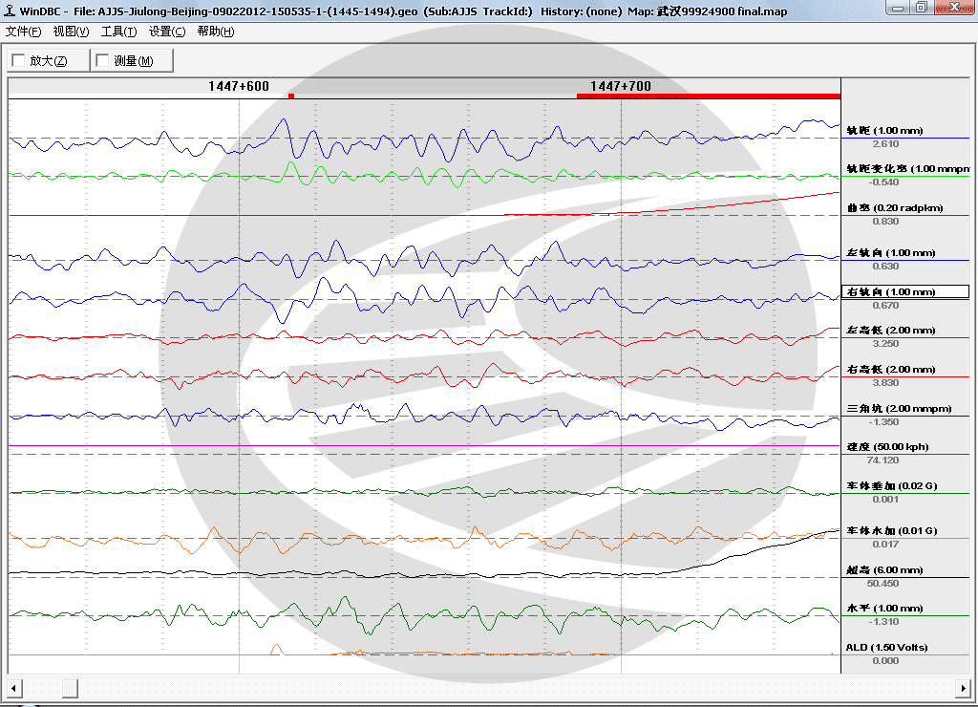Click the 3.830 value reading
The image size is (978, 707).
[x=885, y=383]
